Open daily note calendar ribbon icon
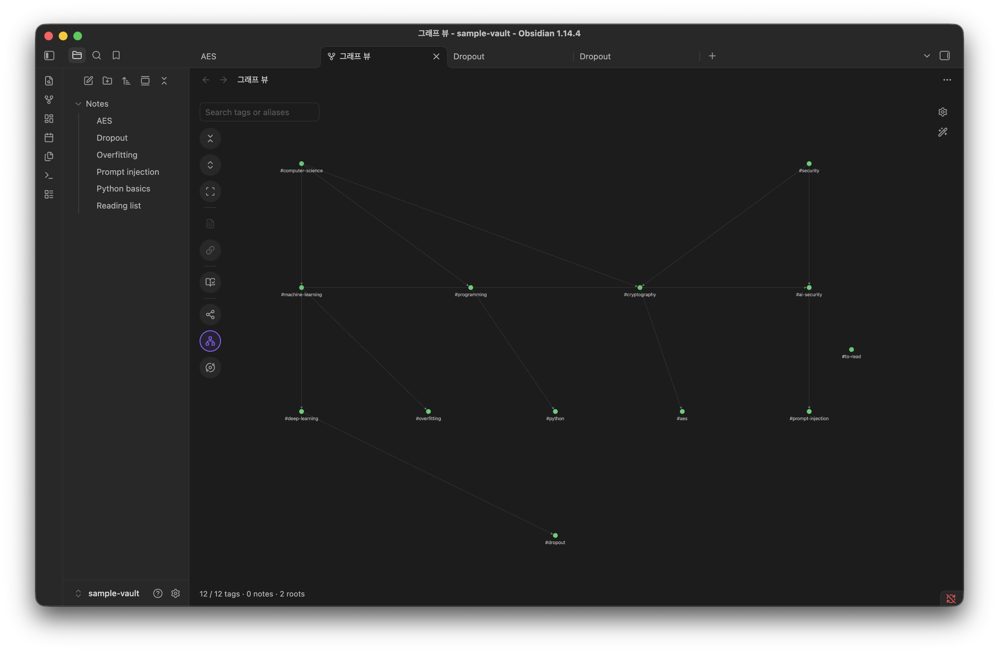The image size is (999, 653). [x=49, y=137]
